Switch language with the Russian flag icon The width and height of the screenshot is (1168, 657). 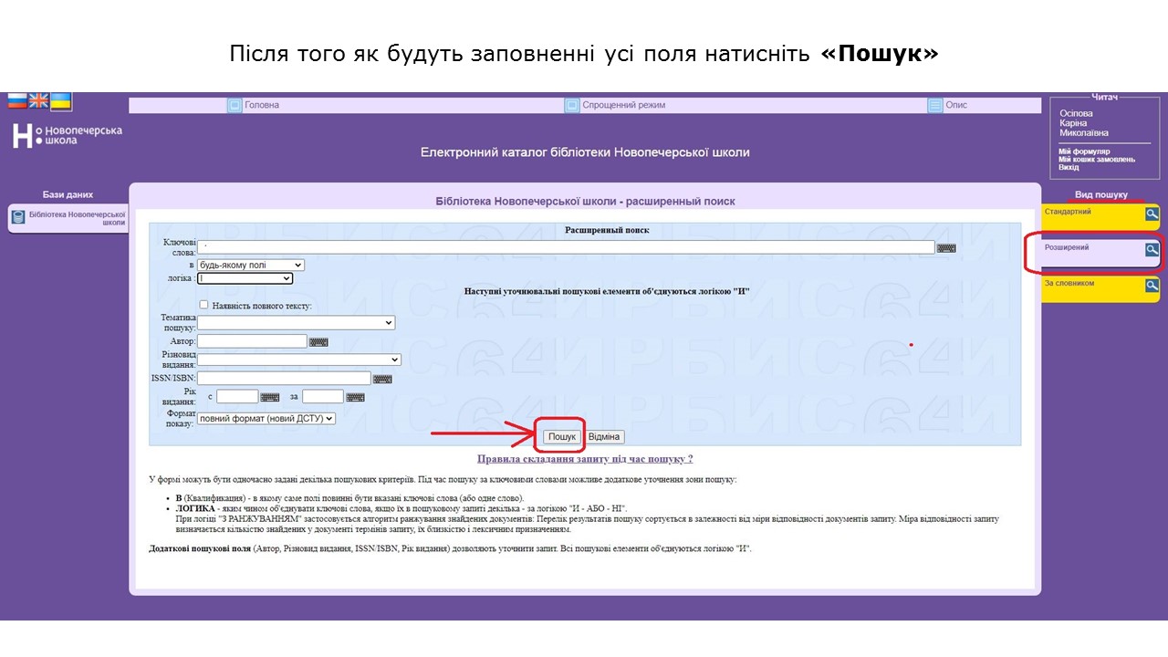pyautogui.click(x=17, y=101)
